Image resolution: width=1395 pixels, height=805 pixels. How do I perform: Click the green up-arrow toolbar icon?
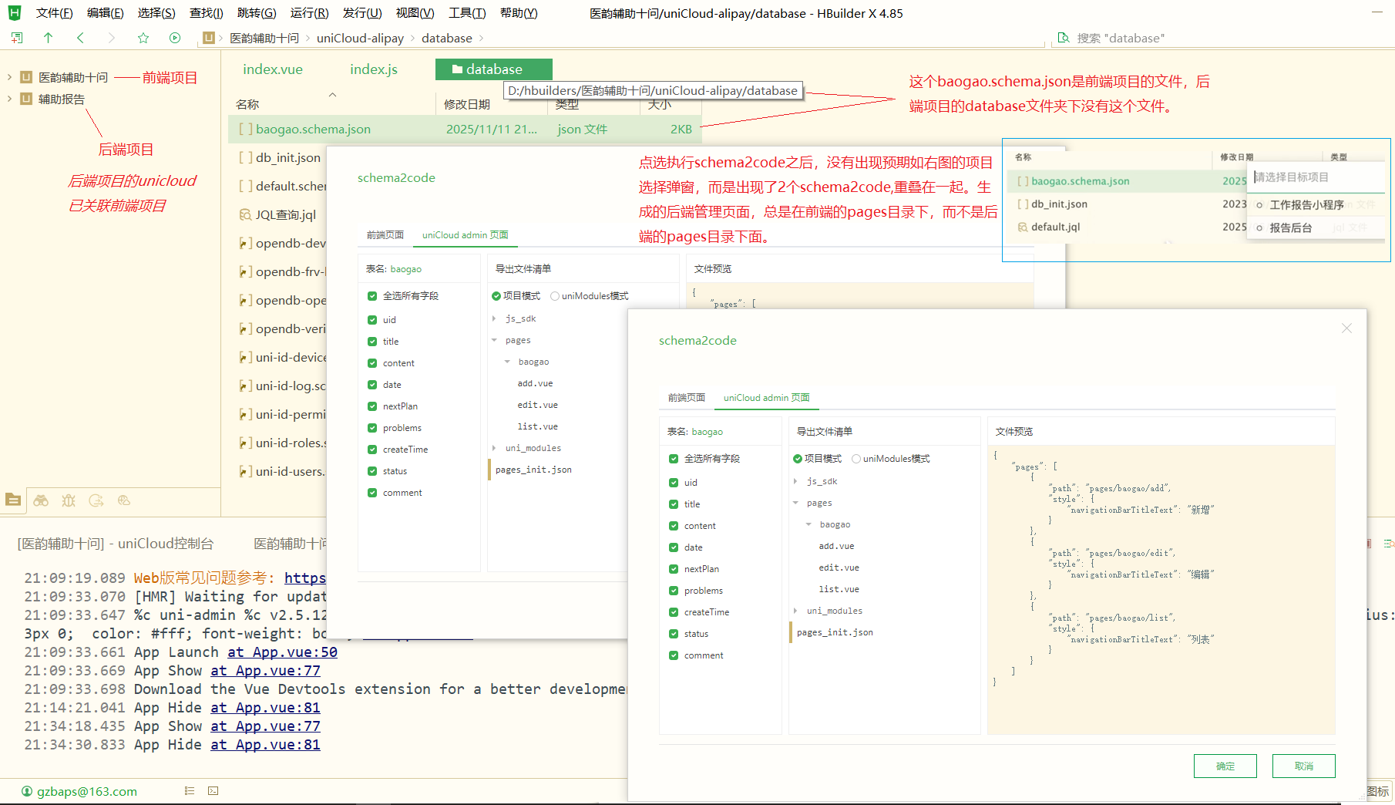pos(49,38)
